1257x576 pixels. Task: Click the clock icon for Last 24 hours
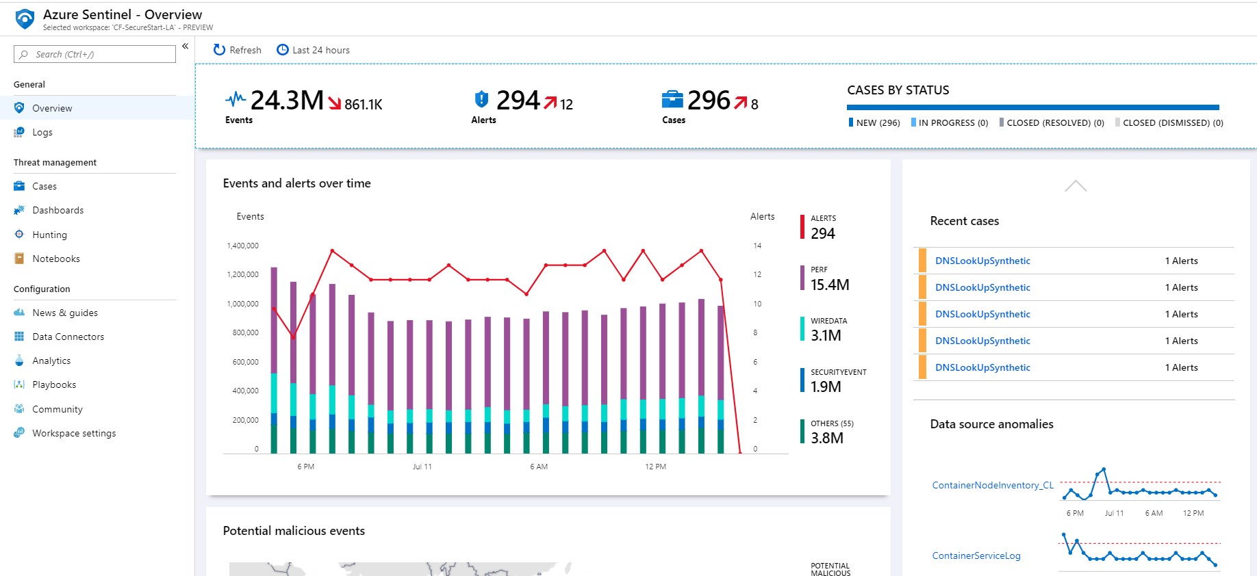[282, 50]
